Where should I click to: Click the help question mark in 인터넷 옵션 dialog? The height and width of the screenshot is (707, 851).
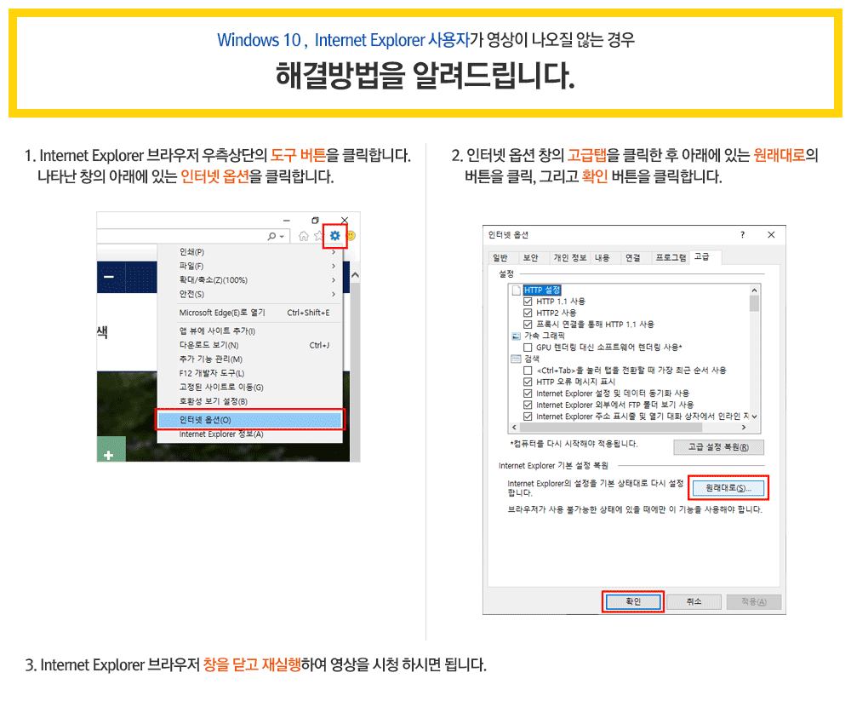(x=742, y=235)
